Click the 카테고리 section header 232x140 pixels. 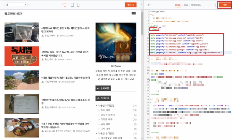103,98
